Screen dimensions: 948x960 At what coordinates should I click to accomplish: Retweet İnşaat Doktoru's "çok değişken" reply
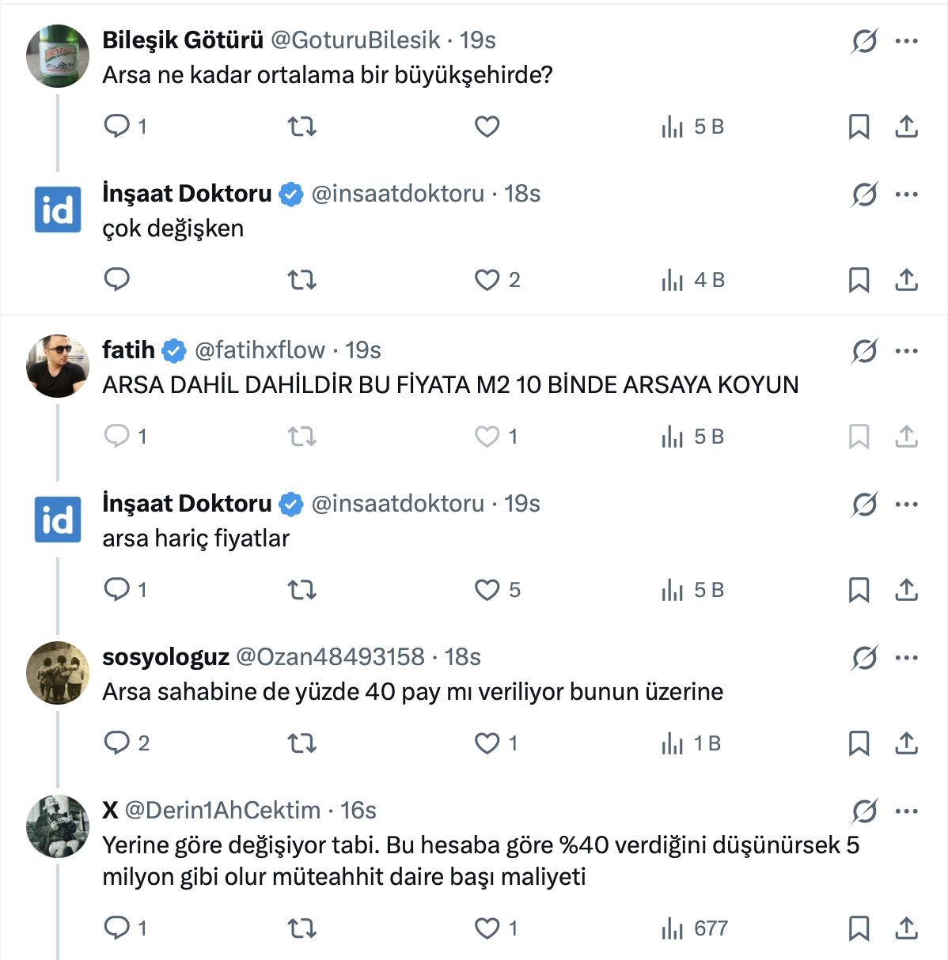[301, 280]
